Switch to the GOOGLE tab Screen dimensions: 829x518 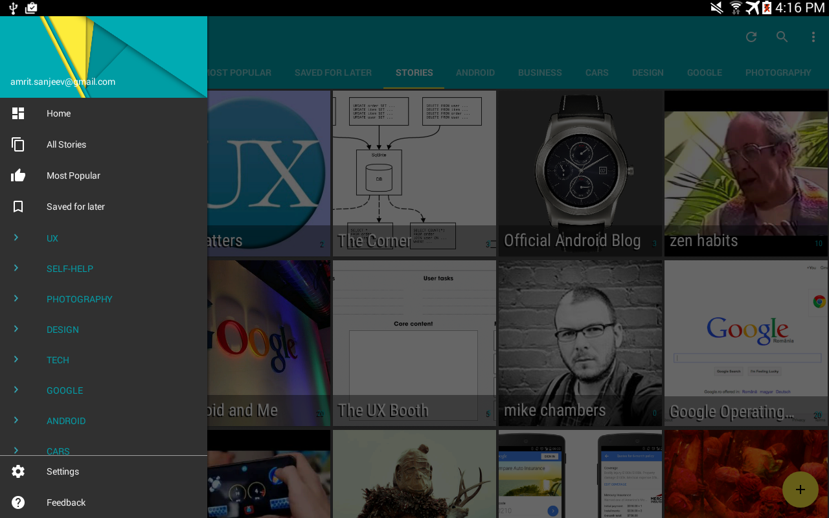pos(705,73)
